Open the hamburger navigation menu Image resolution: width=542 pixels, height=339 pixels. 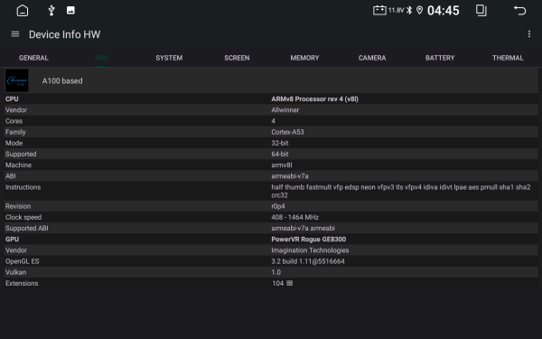point(15,34)
